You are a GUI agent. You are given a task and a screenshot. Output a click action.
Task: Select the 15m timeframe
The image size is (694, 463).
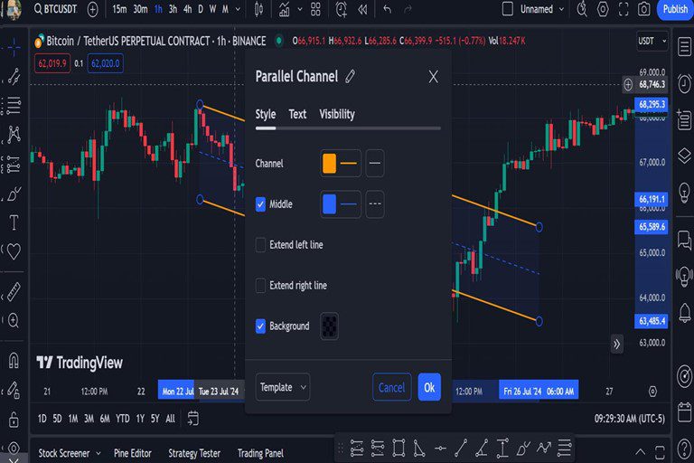pos(119,9)
